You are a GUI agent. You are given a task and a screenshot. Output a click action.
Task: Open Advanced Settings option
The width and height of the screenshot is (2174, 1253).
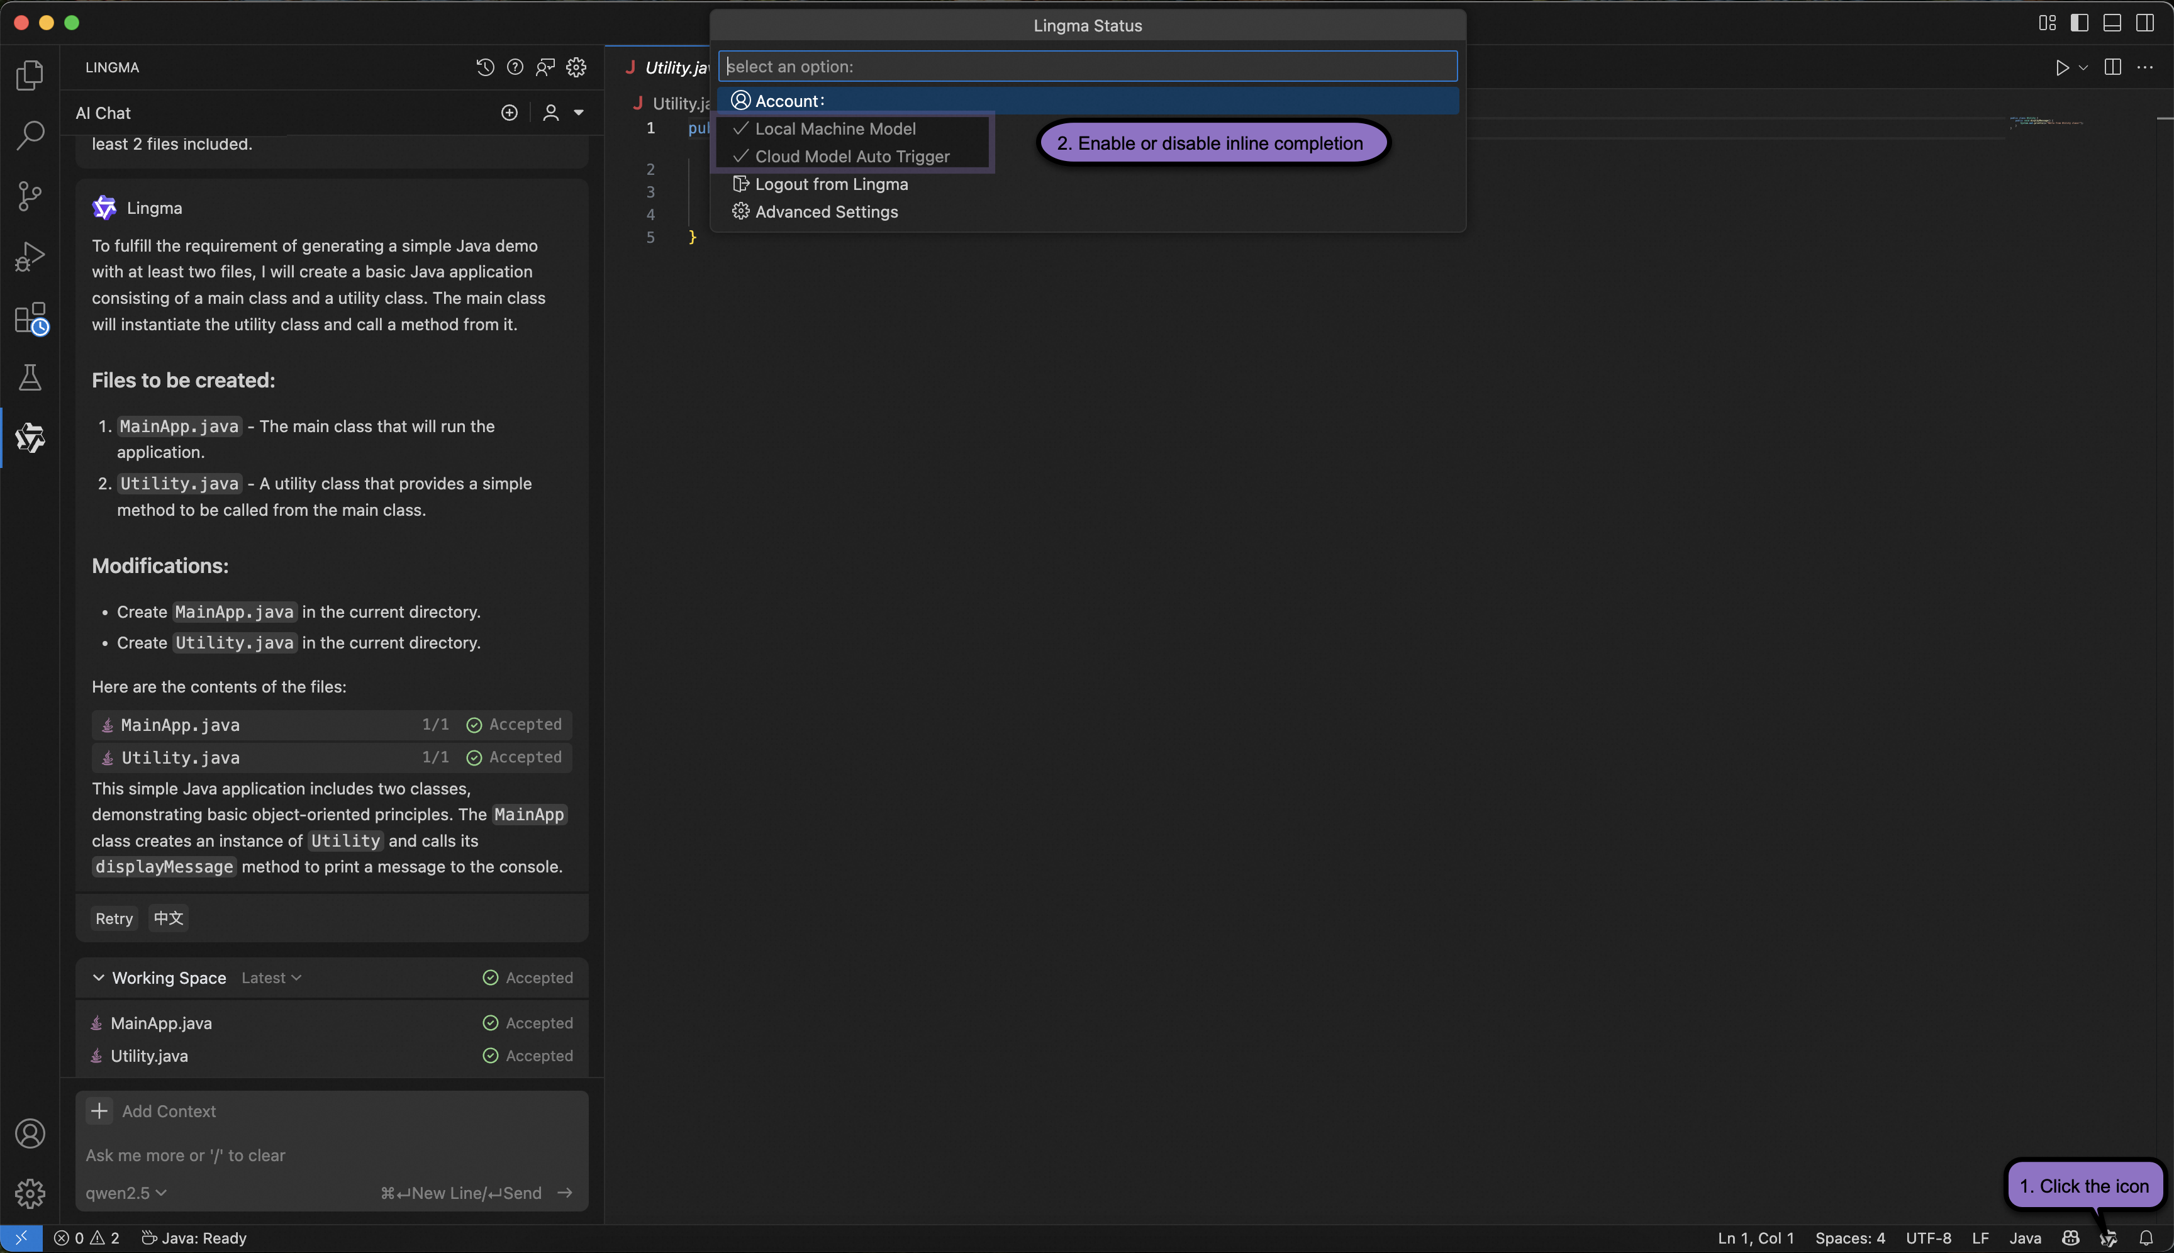[x=1089, y=212]
